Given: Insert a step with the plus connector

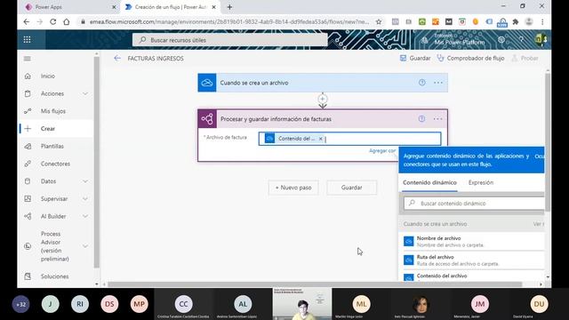Looking at the screenshot, I should (323, 99).
